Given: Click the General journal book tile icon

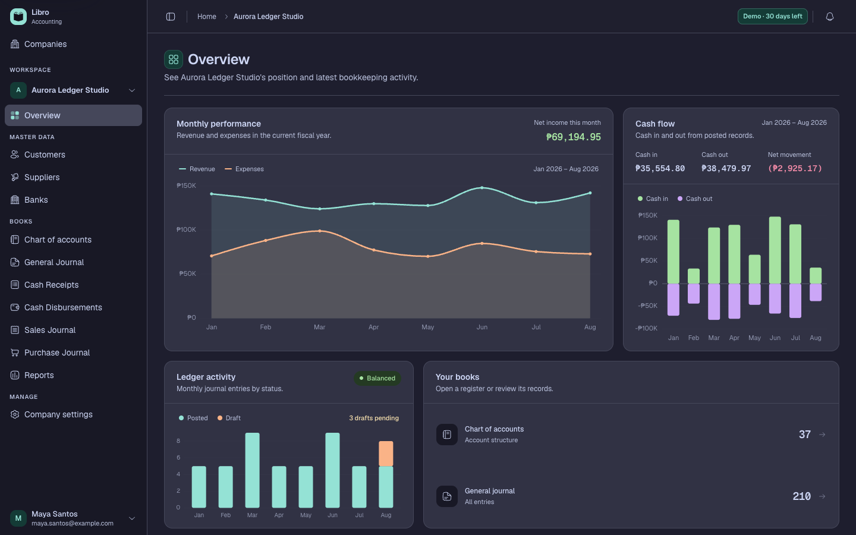Looking at the screenshot, I should [447, 496].
